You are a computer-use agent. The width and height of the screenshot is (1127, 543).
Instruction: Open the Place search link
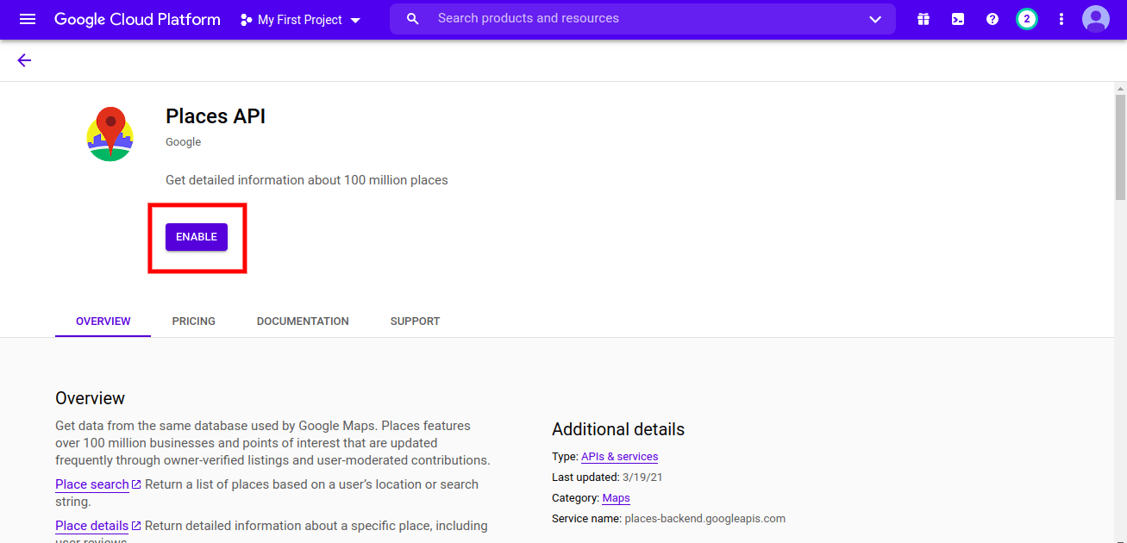point(92,484)
